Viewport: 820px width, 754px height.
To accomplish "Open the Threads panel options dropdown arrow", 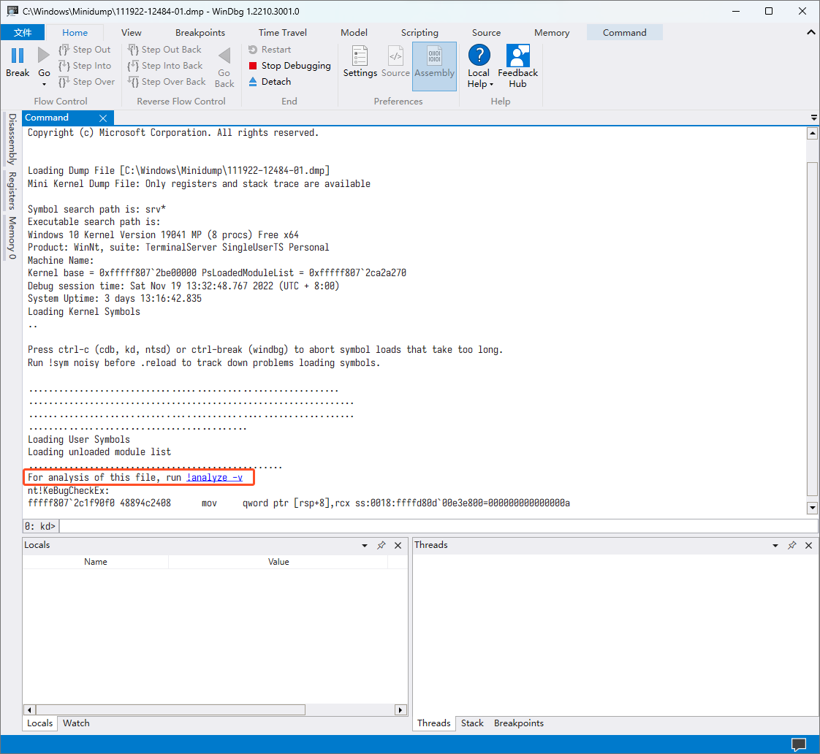I will [775, 546].
